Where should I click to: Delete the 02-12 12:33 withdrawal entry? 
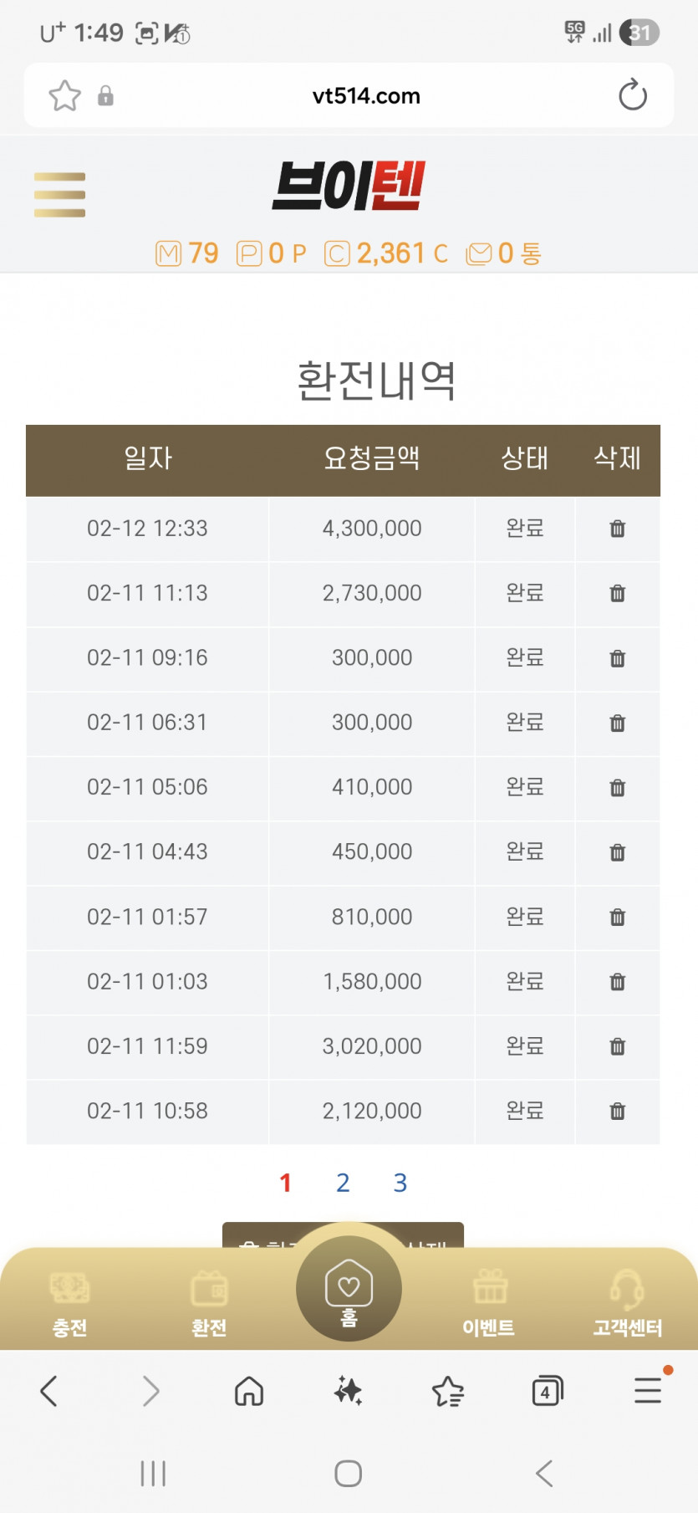[x=618, y=529]
